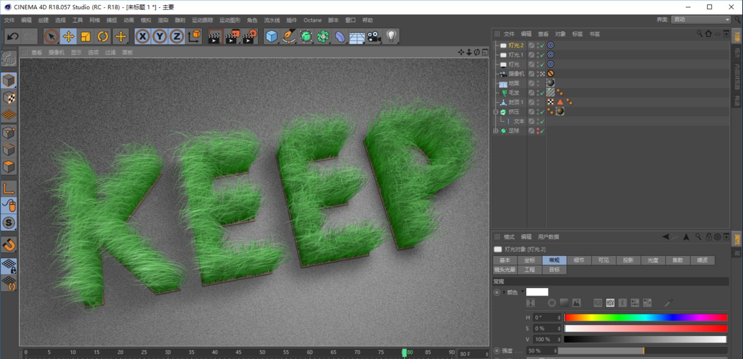Activate the Scale tool
Image resolution: width=743 pixels, height=359 pixels.
click(85, 37)
